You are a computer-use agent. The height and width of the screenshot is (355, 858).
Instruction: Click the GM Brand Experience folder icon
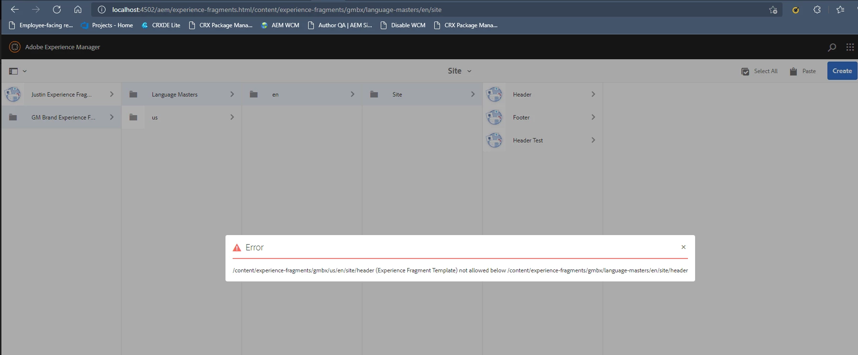pos(13,117)
